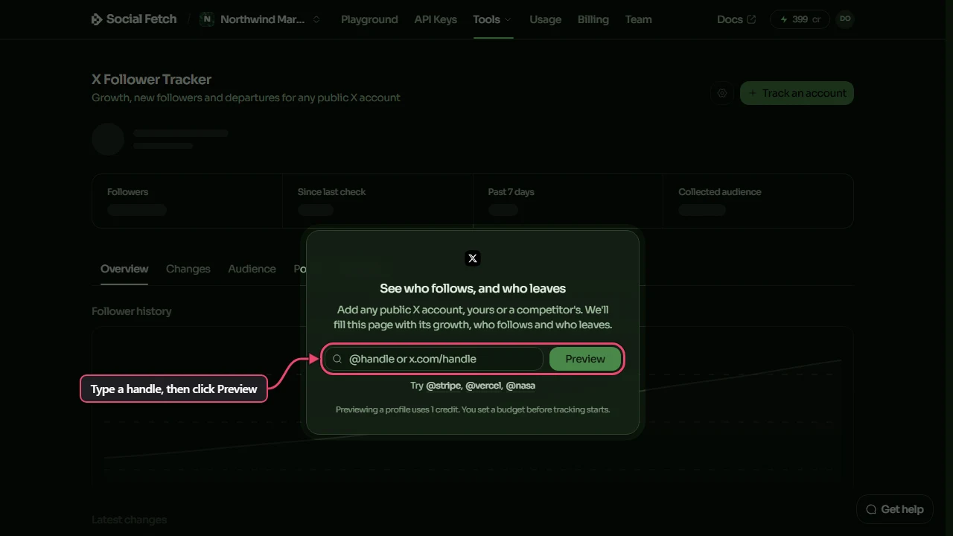Click the Past 7 days stat
The width and height of the screenshot is (953, 536).
(x=568, y=201)
